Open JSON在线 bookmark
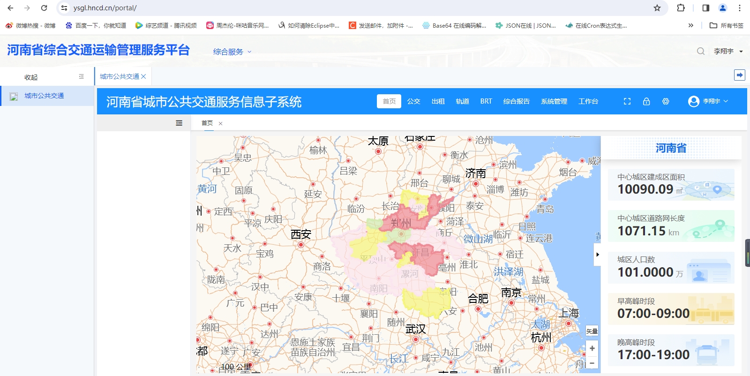750x376 pixels. click(x=525, y=26)
